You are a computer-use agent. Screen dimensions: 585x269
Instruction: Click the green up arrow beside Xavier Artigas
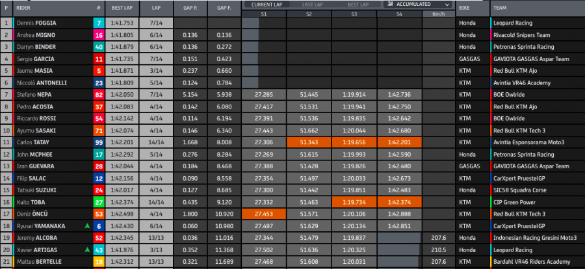(87, 250)
